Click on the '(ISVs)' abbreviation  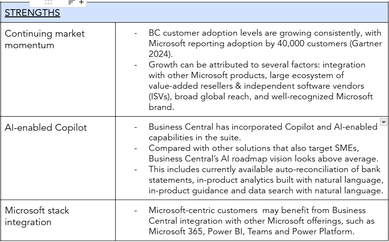point(161,96)
